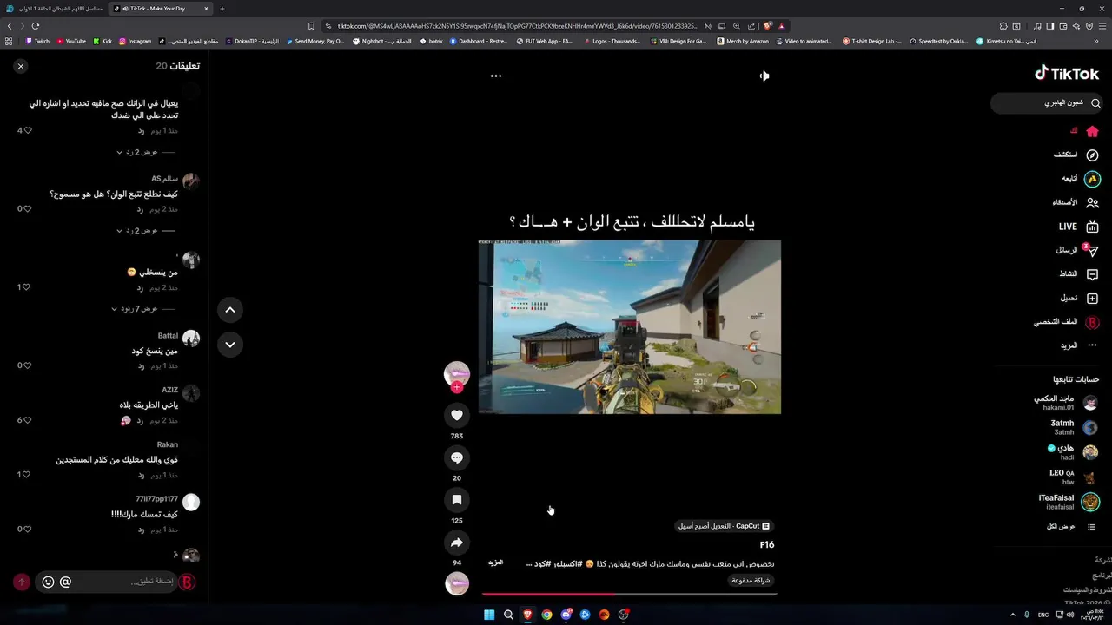
Task: Close the comments panel
Action: pyautogui.click(x=21, y=66)
